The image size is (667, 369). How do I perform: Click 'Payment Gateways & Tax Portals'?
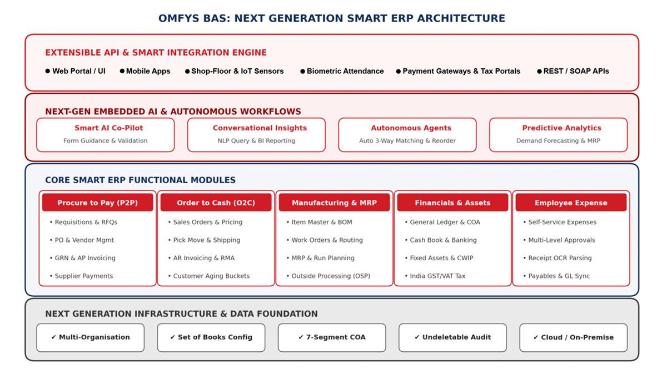[x=458, y=71]
